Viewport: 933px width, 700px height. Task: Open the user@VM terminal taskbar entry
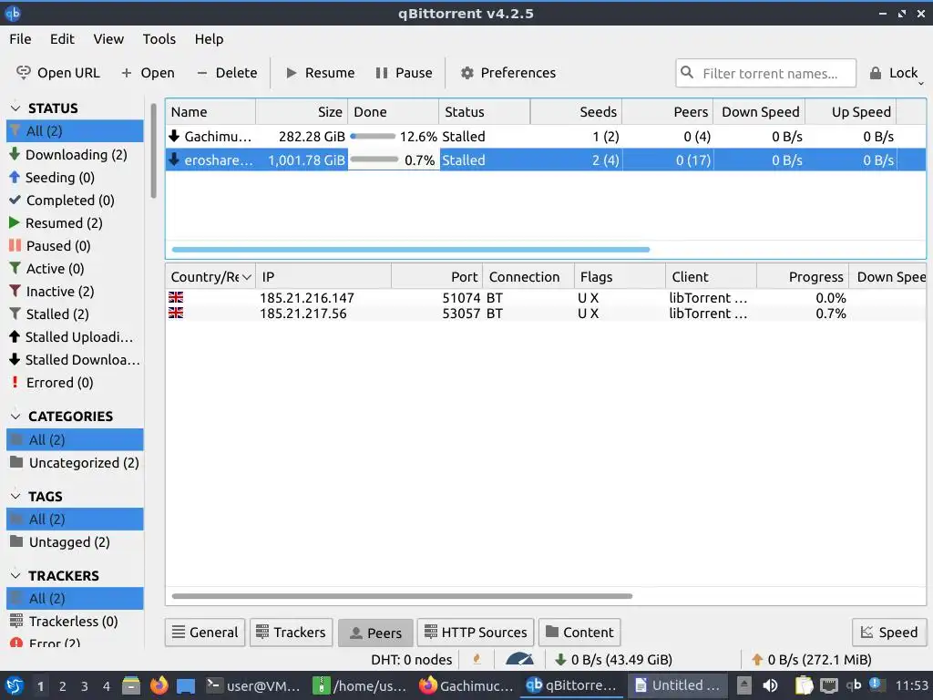[253, 685]
